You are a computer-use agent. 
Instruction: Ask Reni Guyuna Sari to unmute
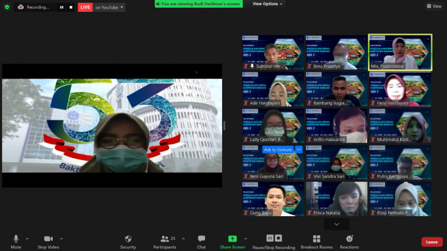(278, 150)
